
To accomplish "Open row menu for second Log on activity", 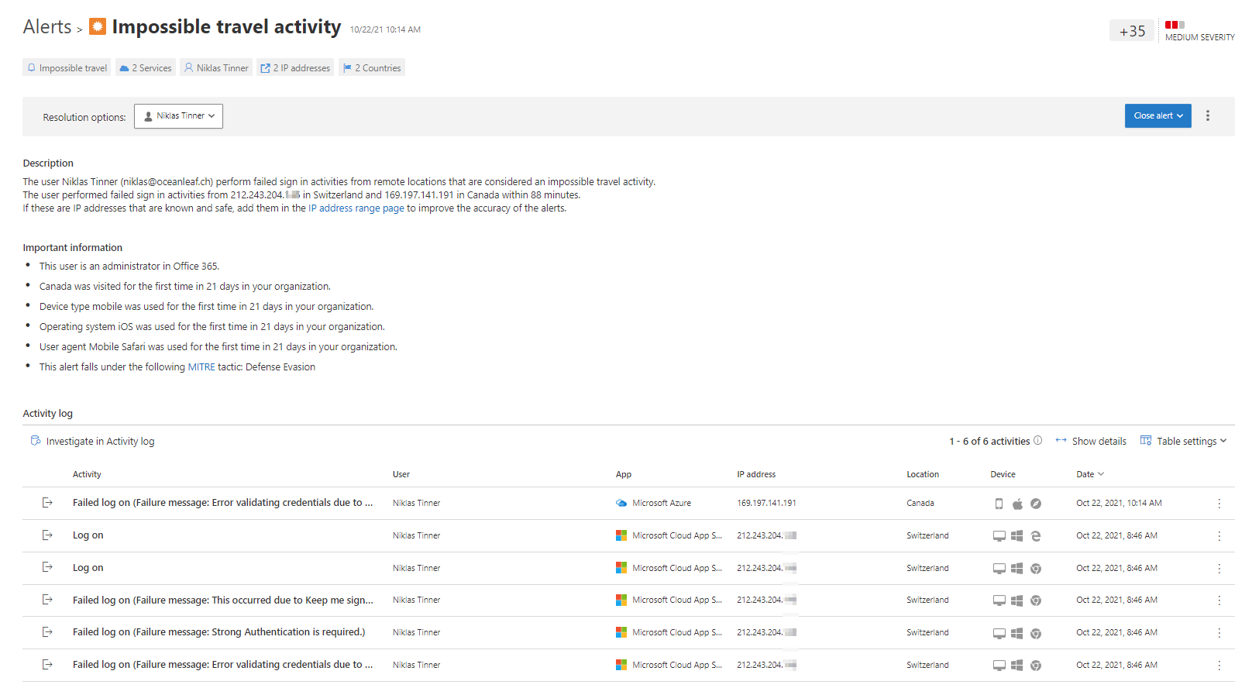I will (1219, 569).
